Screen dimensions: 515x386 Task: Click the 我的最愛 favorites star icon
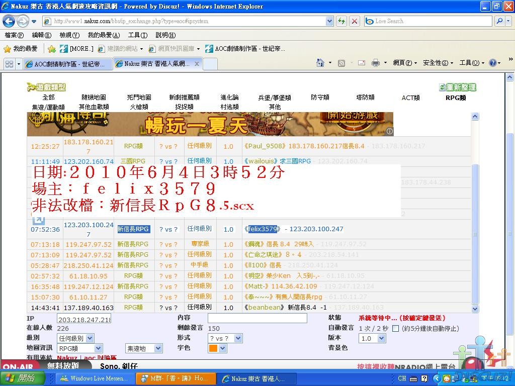tap(7, 49)
